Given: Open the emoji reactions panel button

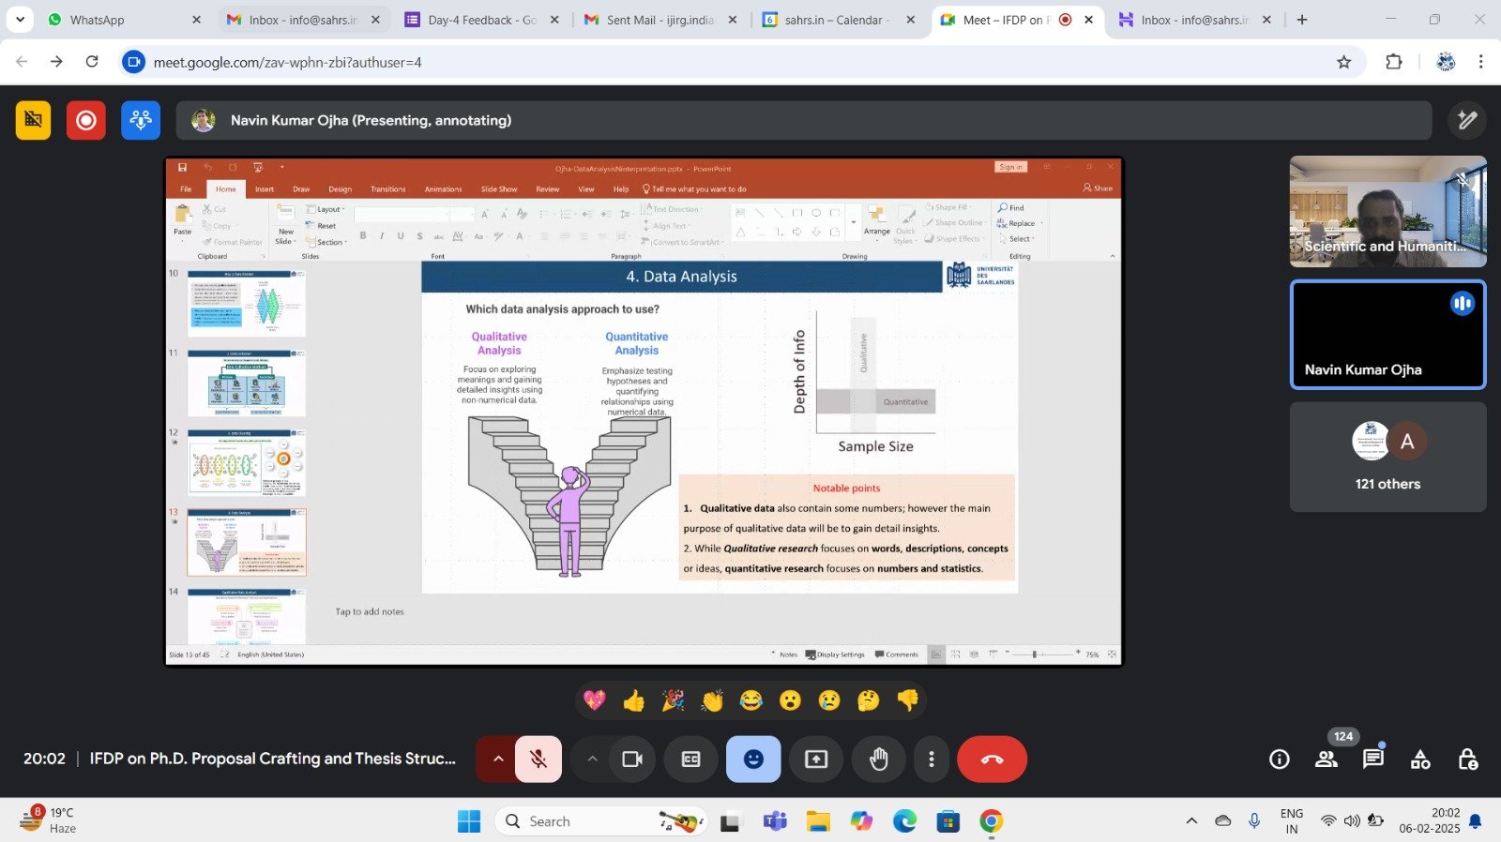Looking at the screenshot, I should click(752, 759).
